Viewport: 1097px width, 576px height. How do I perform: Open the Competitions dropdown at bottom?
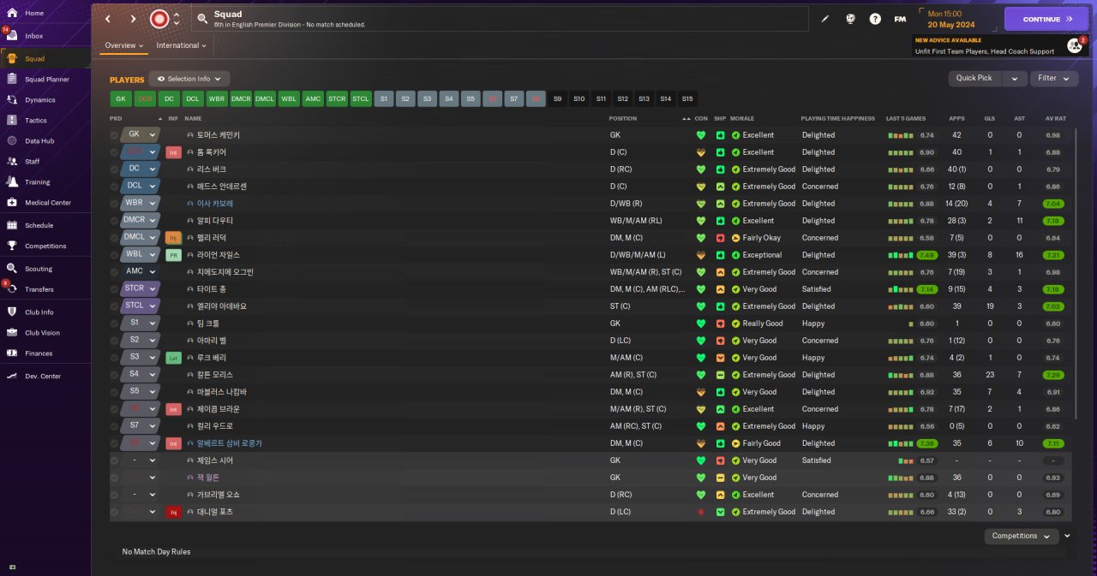pos(1021,536)
